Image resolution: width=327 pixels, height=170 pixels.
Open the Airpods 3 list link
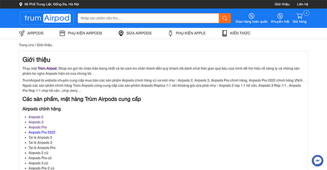36,122
